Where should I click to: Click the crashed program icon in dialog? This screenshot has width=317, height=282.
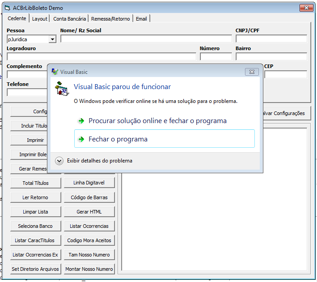[62, 89]
